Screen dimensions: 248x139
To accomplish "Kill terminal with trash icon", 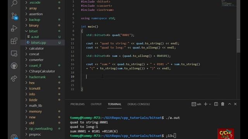I will pyautogui.click(x=223, y=104).
